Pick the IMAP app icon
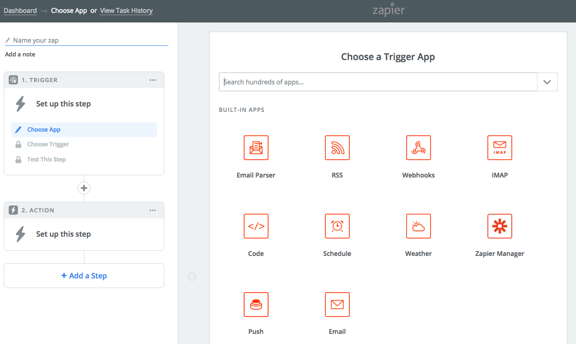The image size is (576, 344). point(500,148)
